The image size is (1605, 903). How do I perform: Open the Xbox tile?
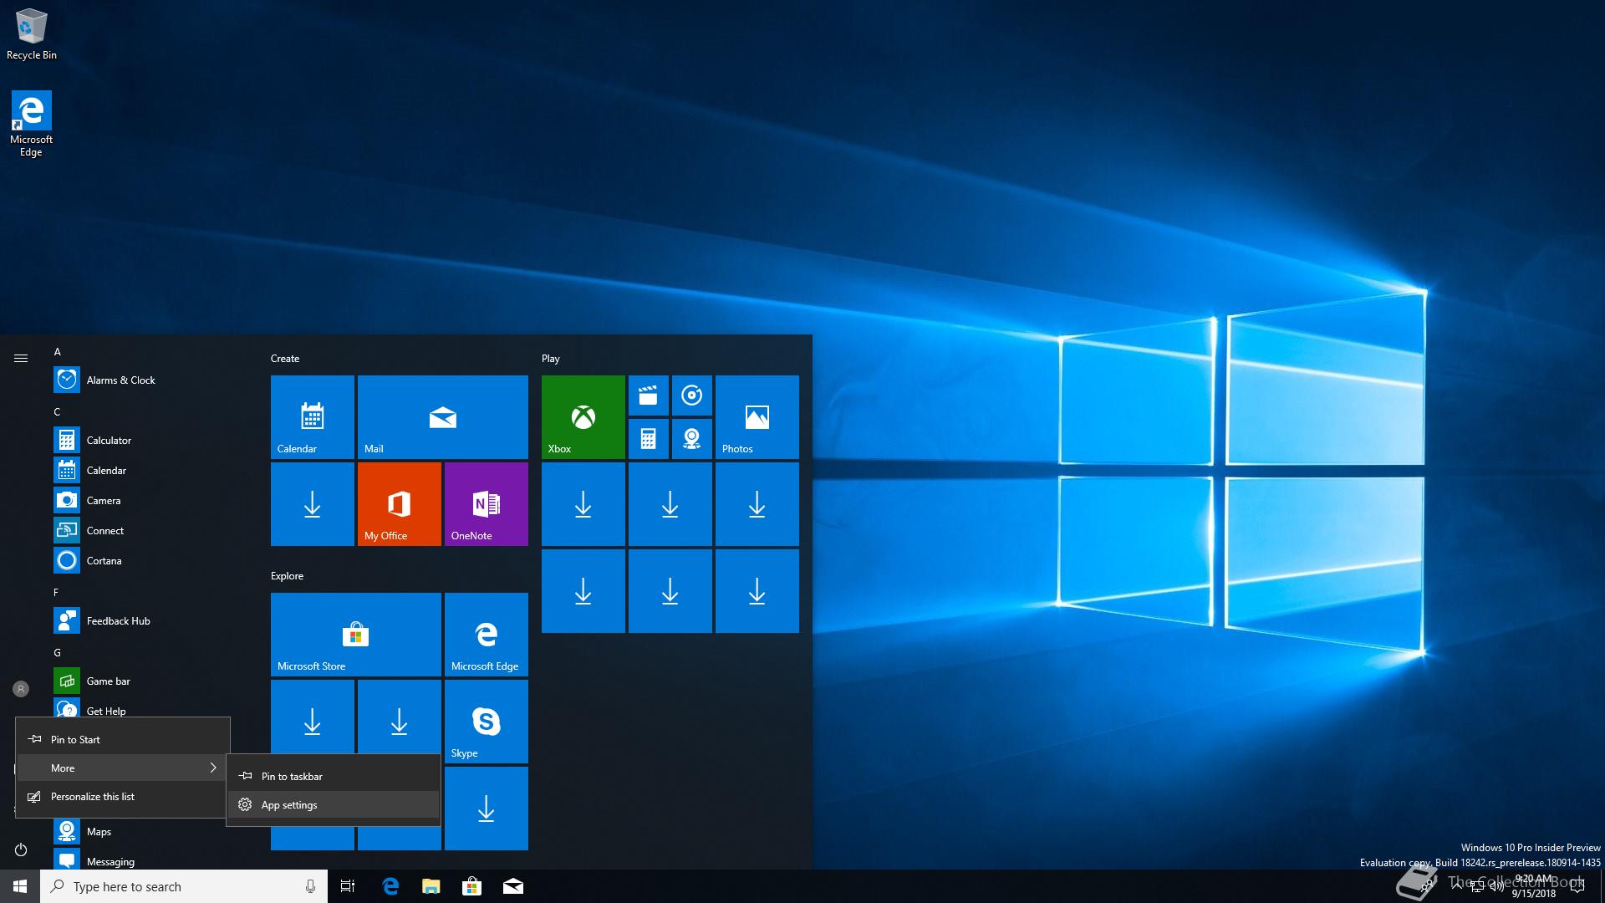click(583, 416)
